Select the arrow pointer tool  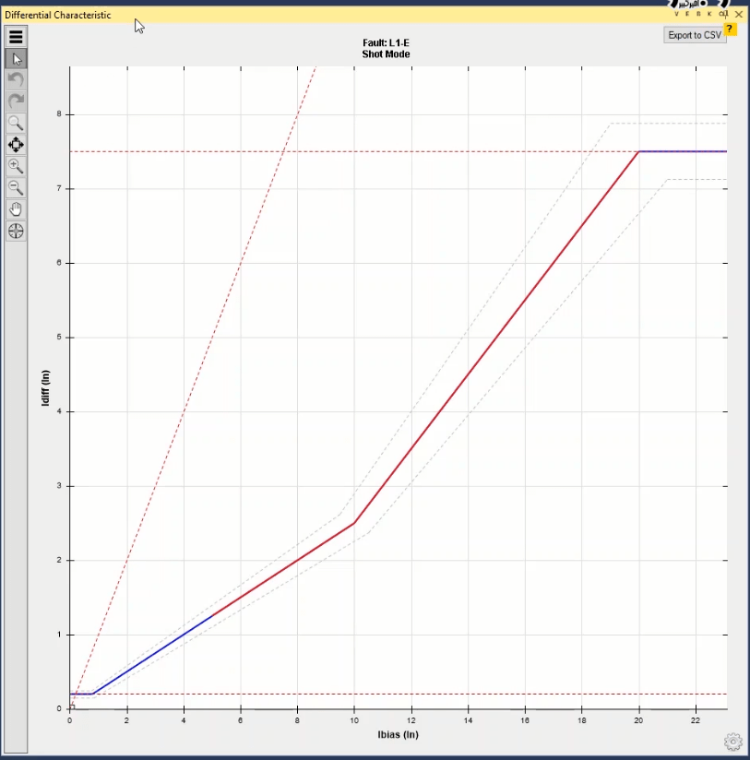coord(16,59)
